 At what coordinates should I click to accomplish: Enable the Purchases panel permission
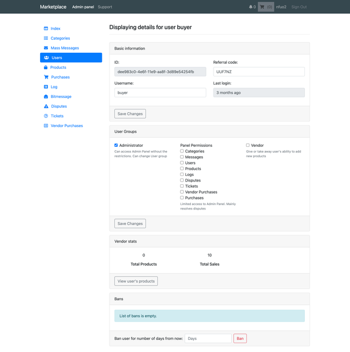tap(182, 198)
